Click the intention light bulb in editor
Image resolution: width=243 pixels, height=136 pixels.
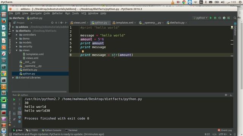[x=83, y=51]
